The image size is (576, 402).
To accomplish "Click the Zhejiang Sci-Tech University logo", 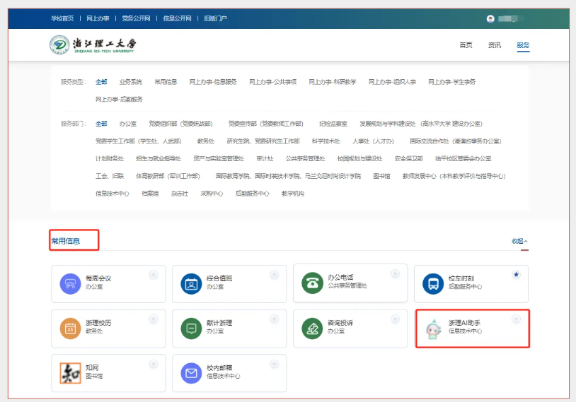I will [93, 45].
